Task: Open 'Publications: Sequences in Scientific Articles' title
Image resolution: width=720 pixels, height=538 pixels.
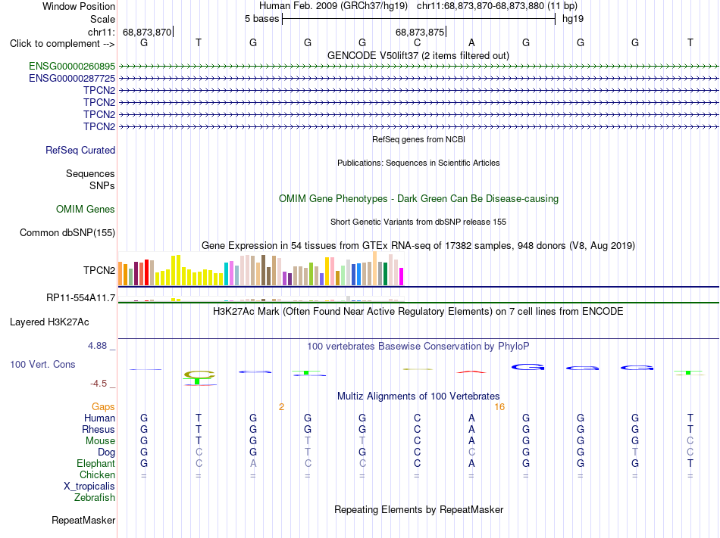Action: [418, 163]
